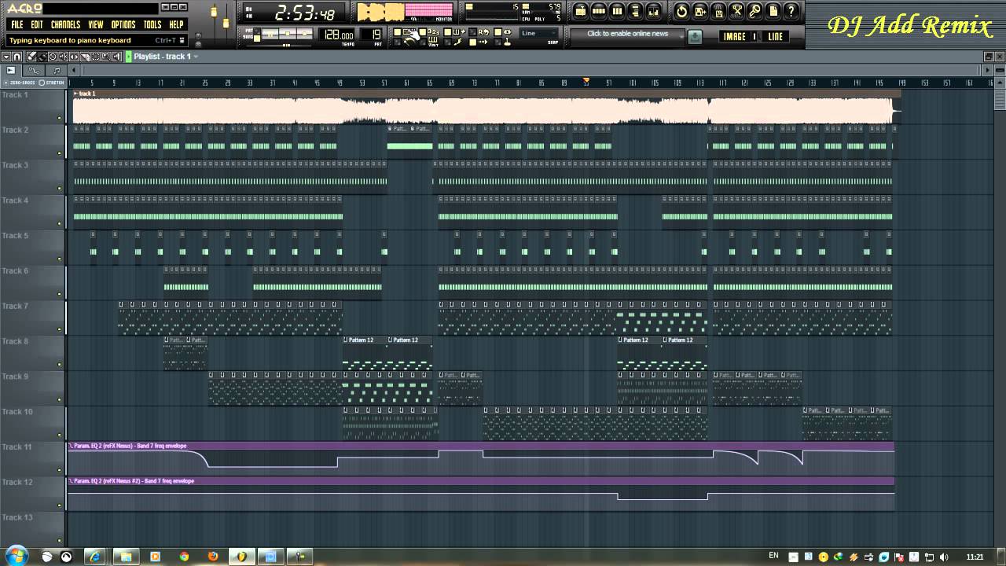This screenshot has height=566, width=1006.
Task: Open the HELP menu
Action: click(176, 24)
